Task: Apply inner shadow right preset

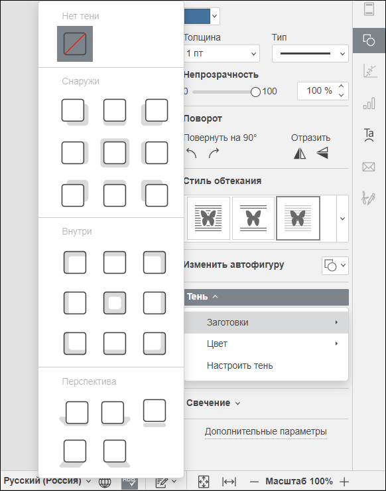Action: tap(155, 303)
